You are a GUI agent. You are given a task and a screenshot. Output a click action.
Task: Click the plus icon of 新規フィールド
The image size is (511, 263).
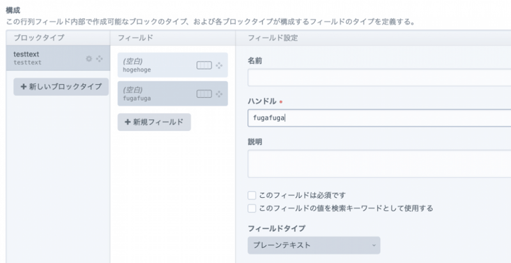[128, 122]
